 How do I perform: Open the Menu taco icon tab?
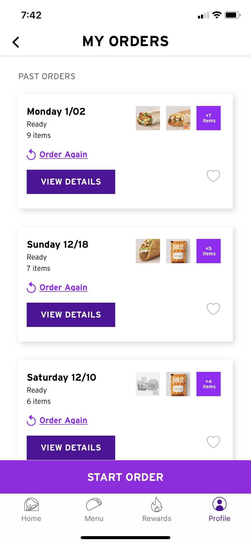[x=94, y=505]
